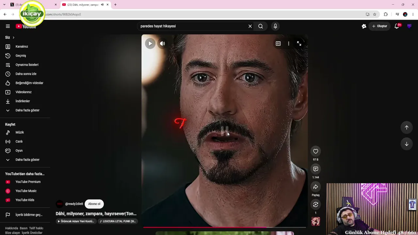The height and width of the screenshot is (235, 418).
Task: Open the Short's three-dot options menu
Action: 289,43
